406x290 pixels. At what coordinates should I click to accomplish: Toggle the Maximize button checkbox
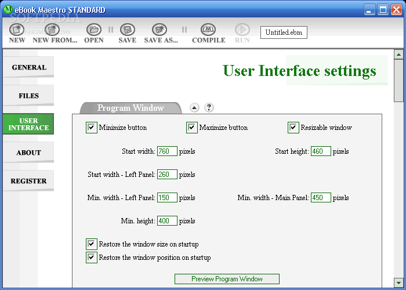pos(191,128)
